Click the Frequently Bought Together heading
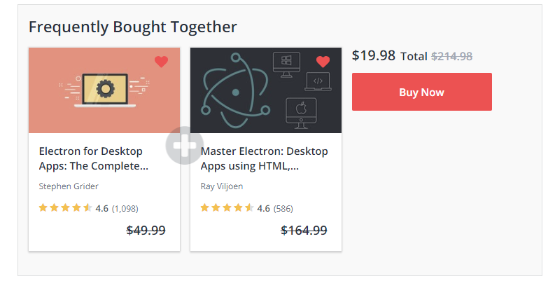The image size is (555, 281). point(132,27)
